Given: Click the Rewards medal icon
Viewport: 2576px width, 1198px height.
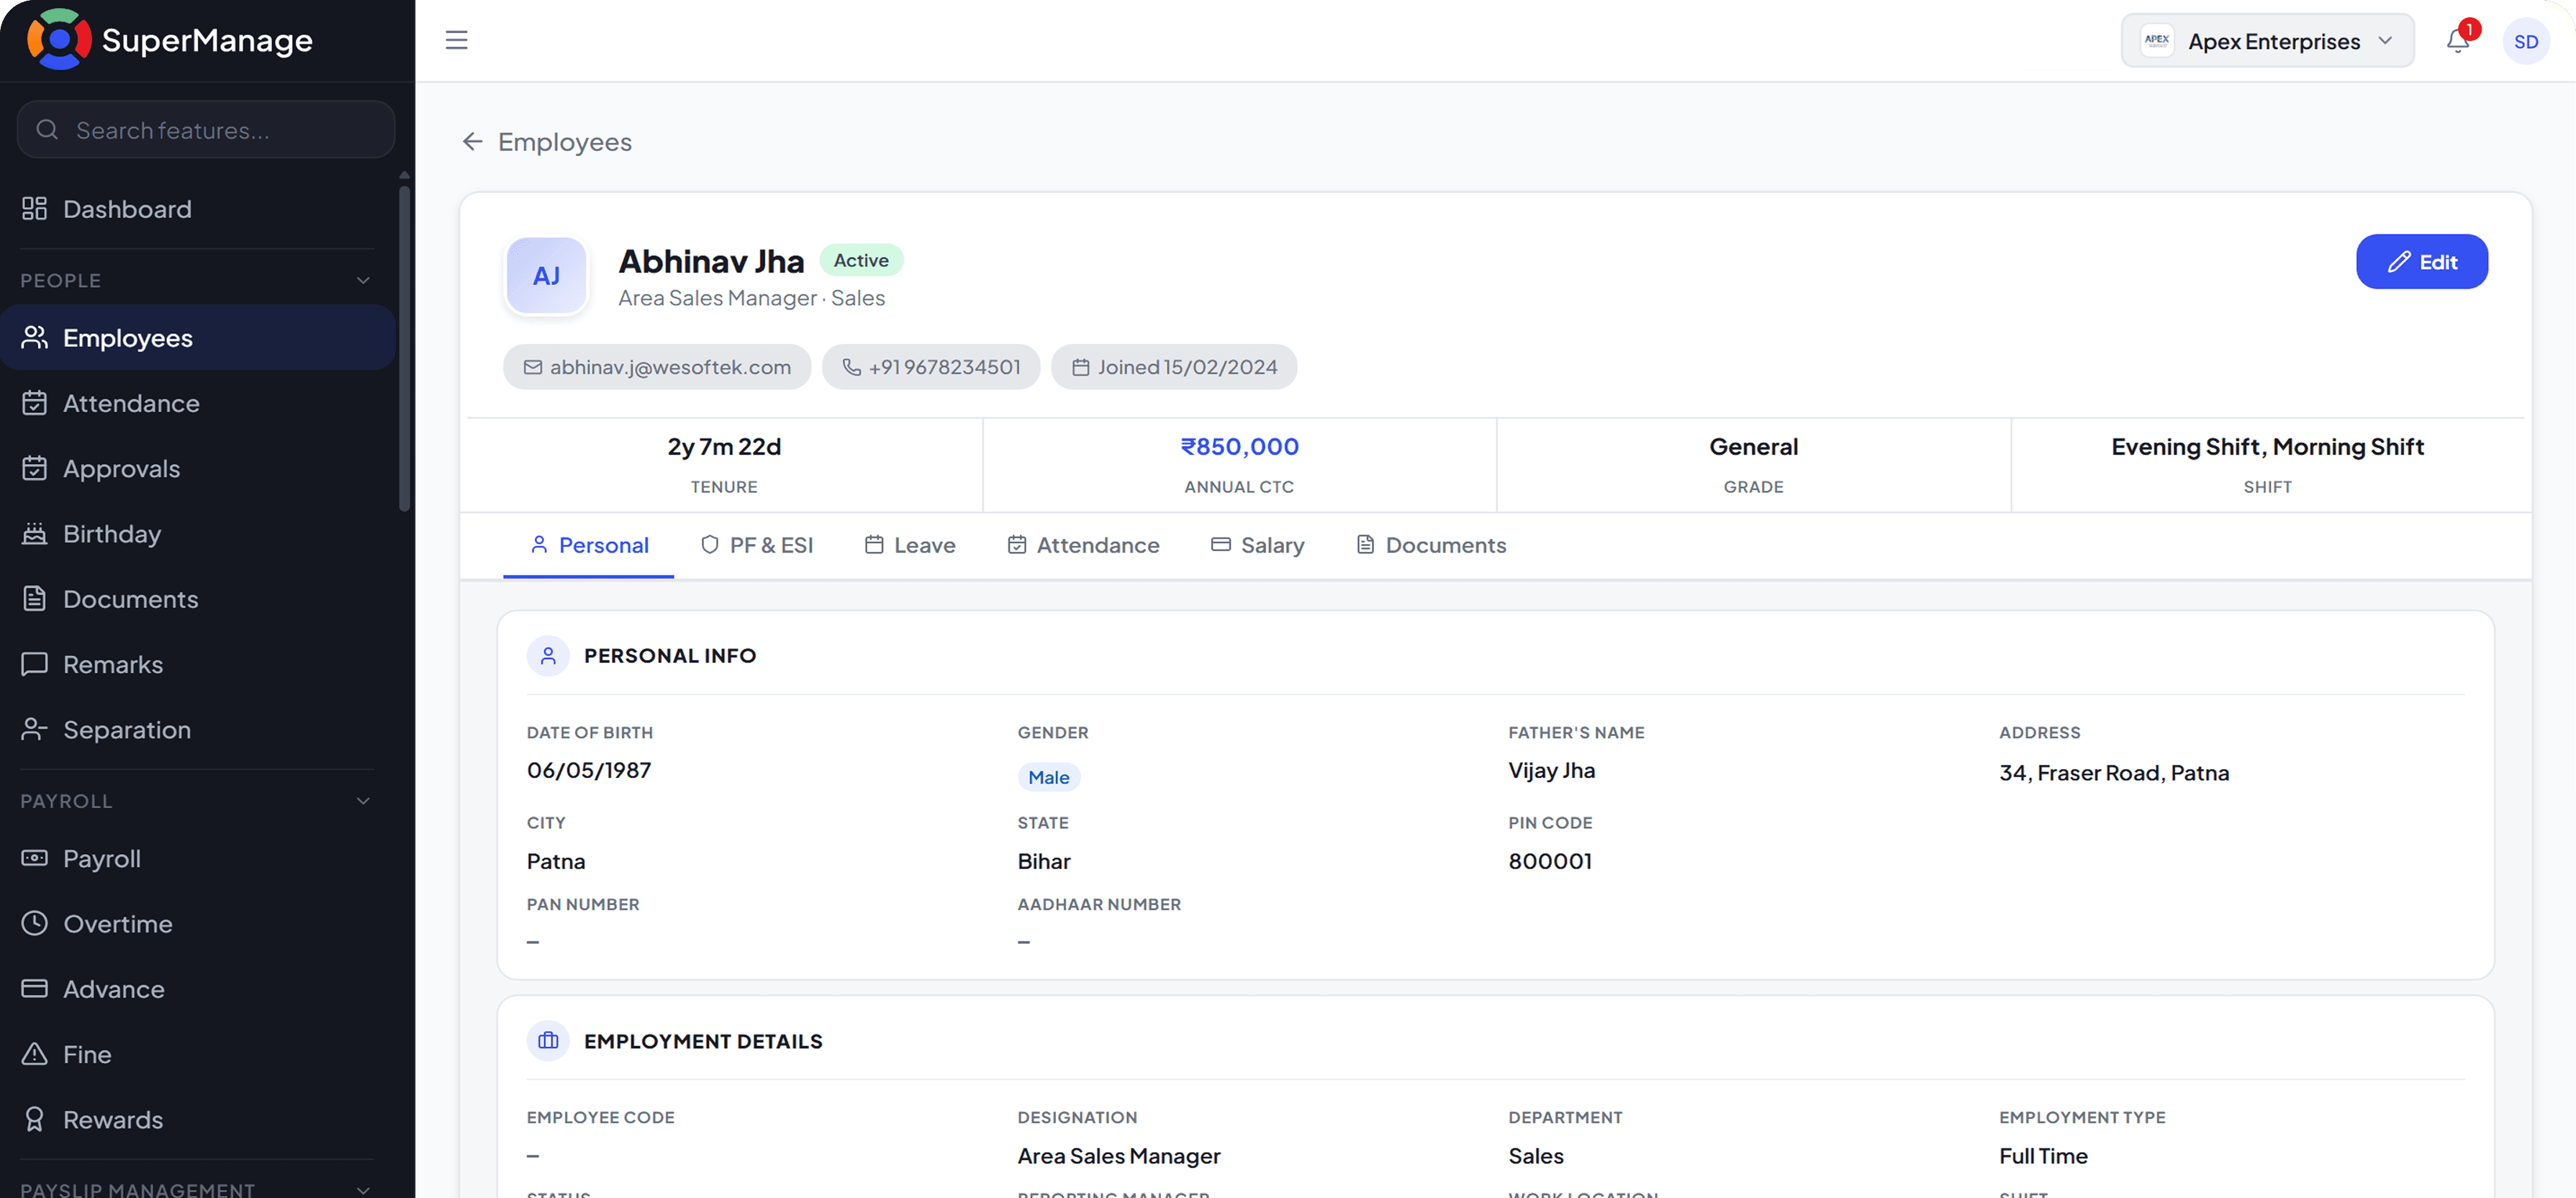Looking at the screenshot, I should click(34, 1119).
